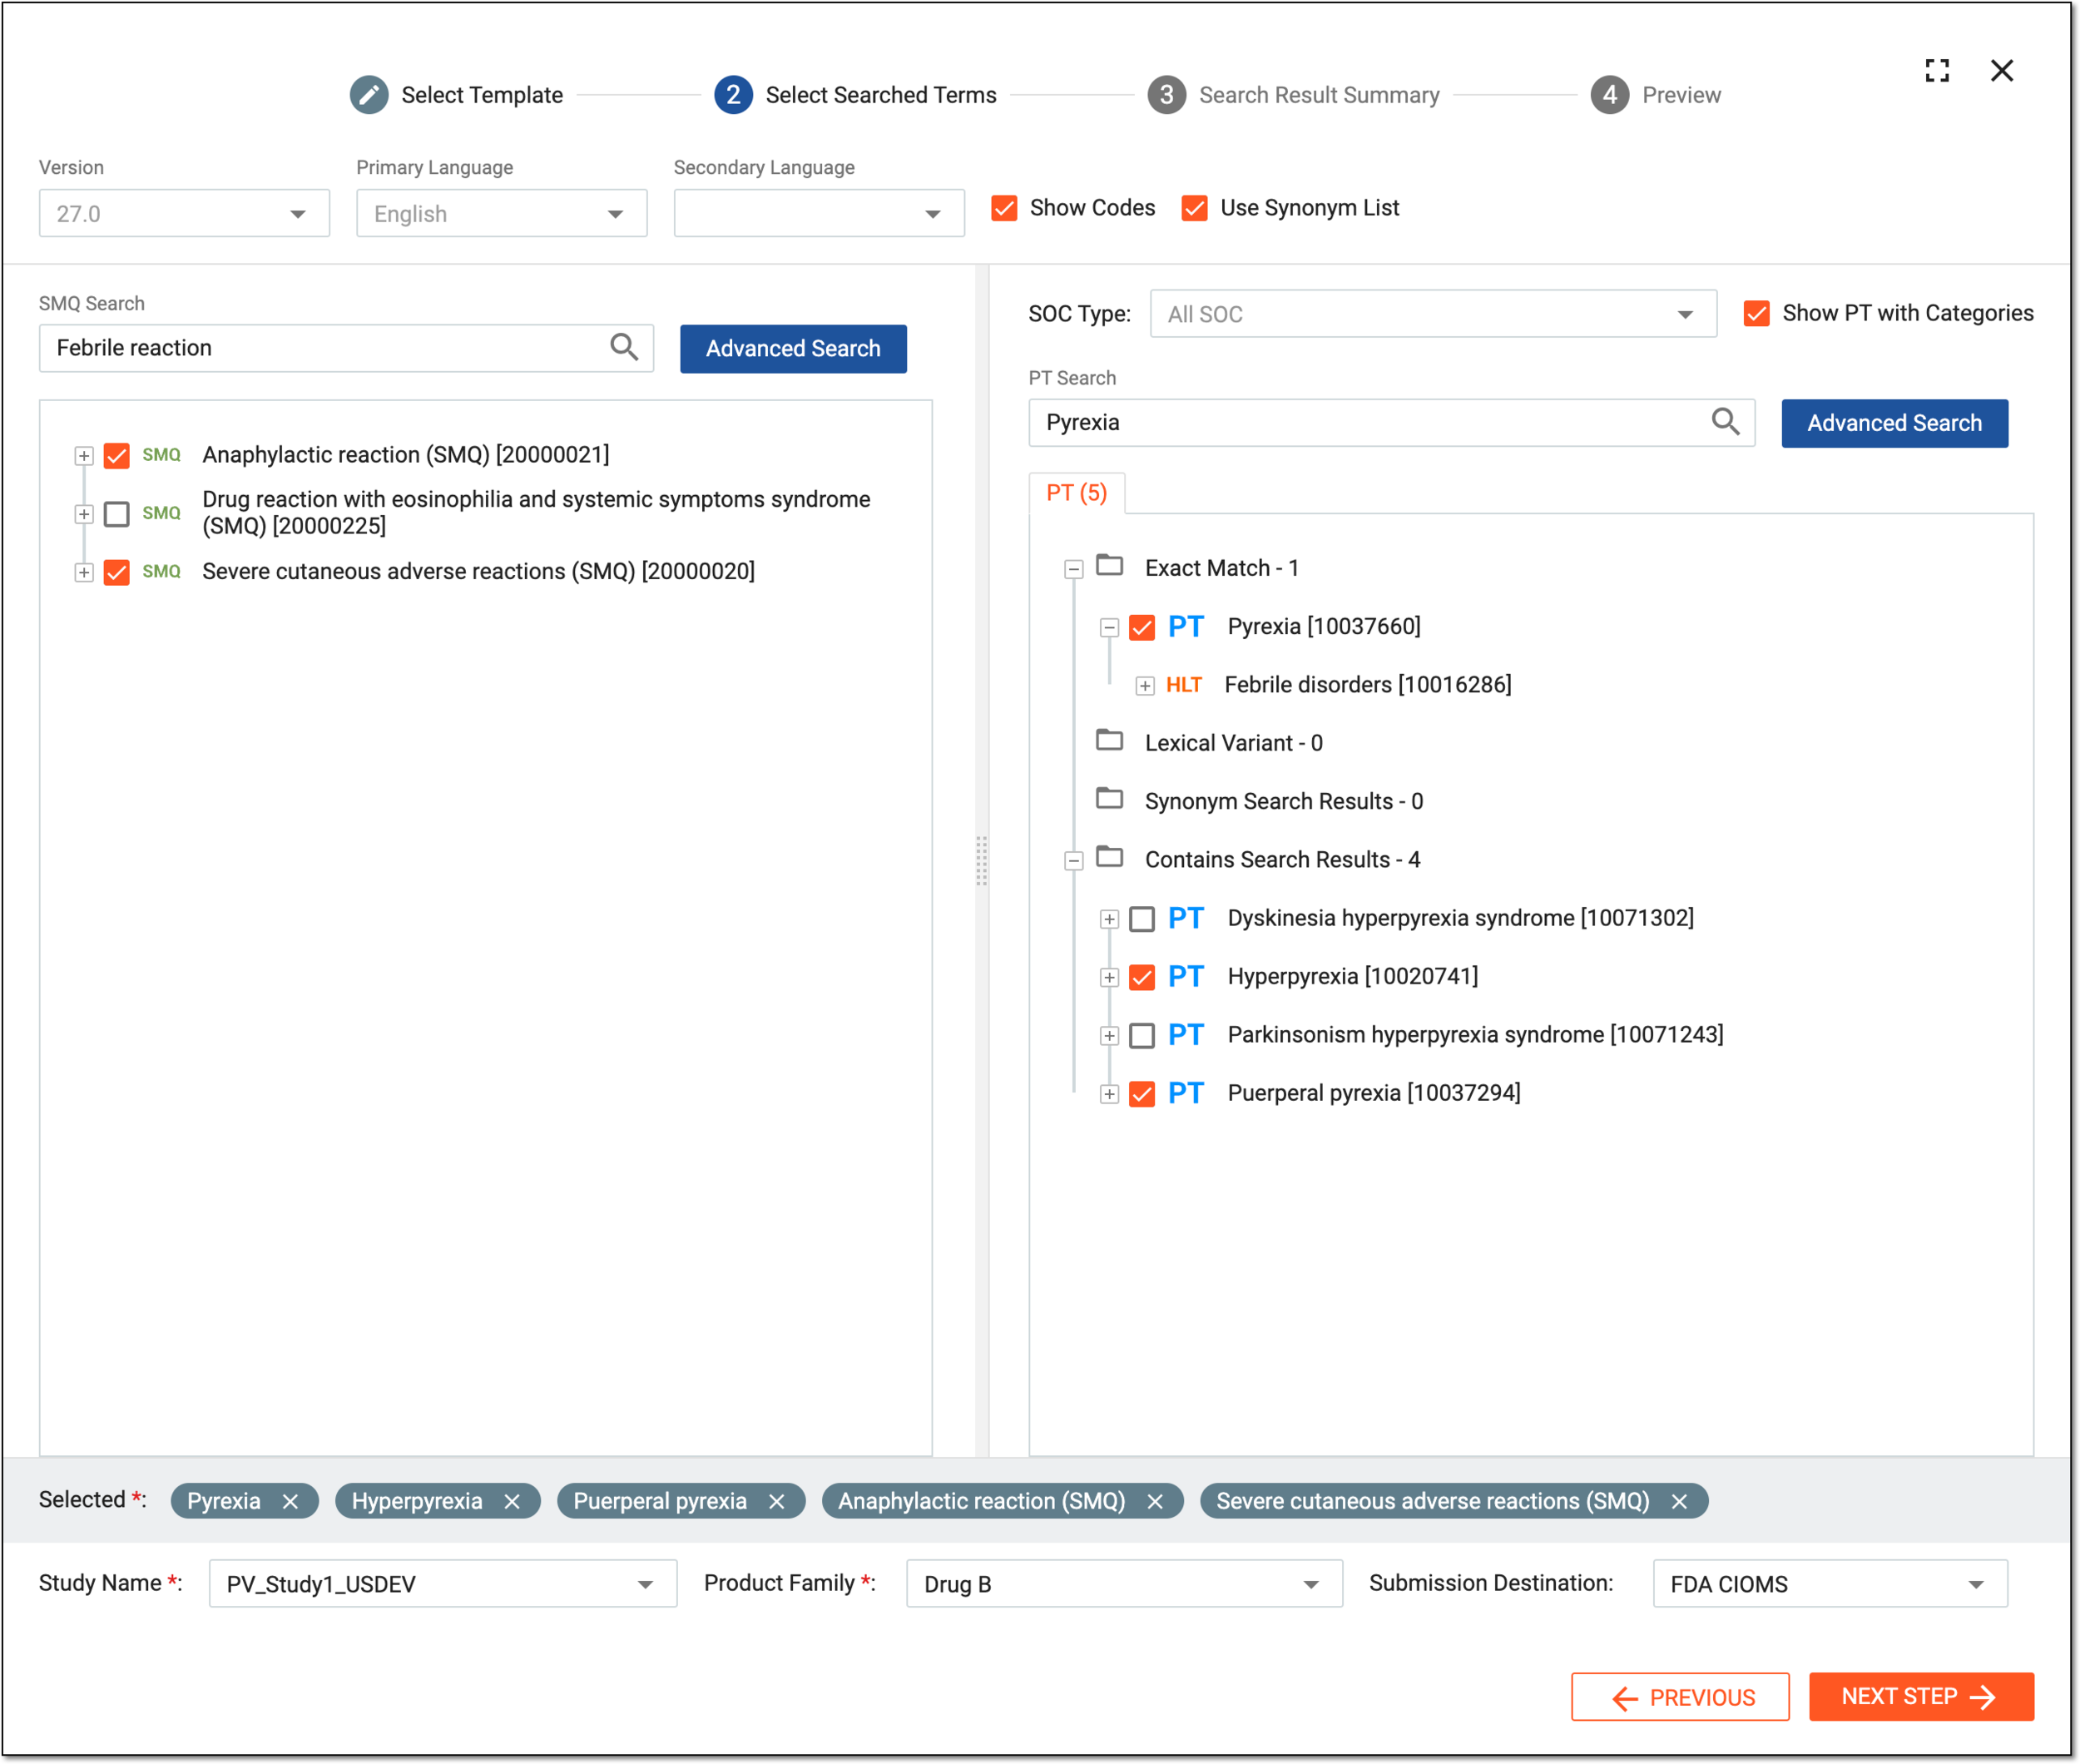Click the Select Searched Terms step label

click(881, 95)
